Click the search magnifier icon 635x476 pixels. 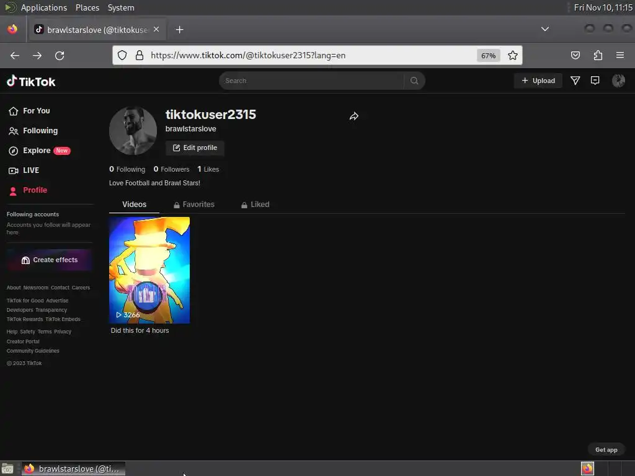414,81
